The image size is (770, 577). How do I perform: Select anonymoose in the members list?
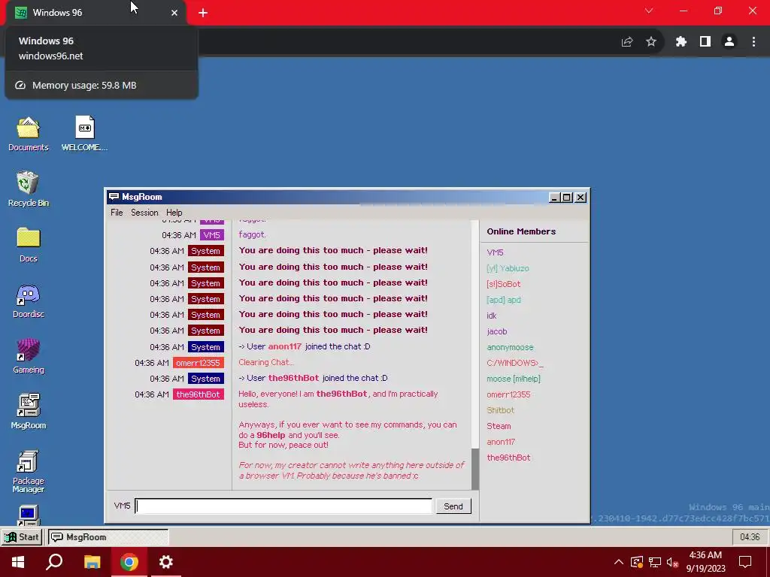tap(510, 347)
